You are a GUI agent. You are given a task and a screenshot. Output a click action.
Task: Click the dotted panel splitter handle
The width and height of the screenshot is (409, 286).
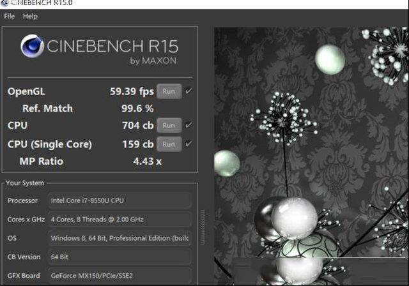point(204,227)
